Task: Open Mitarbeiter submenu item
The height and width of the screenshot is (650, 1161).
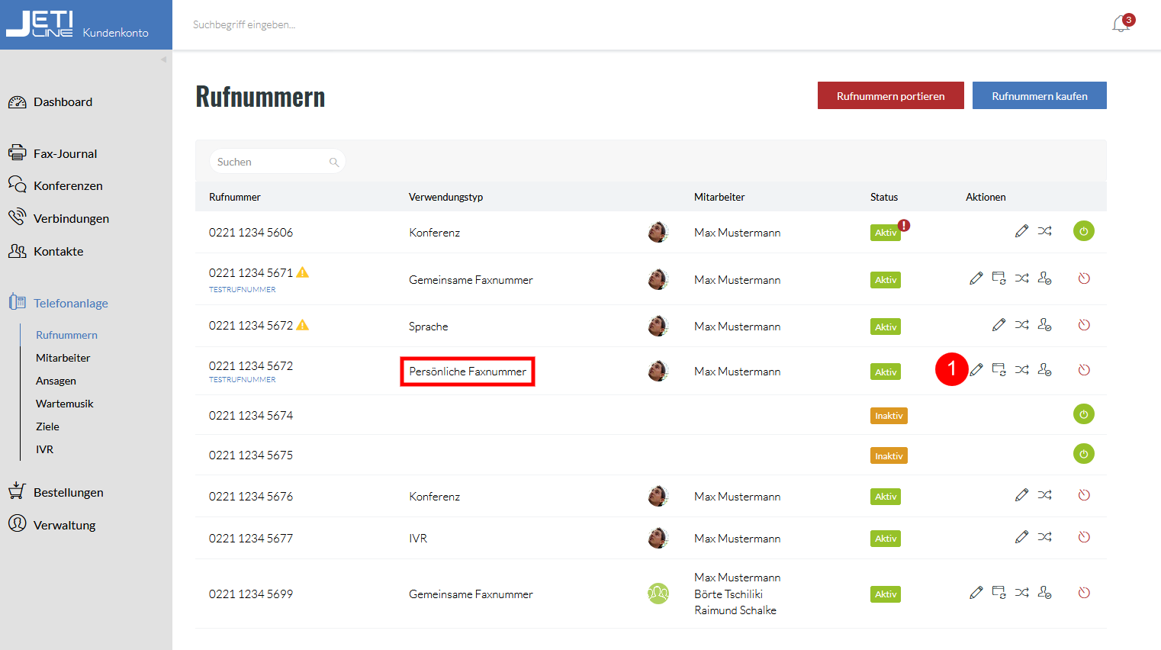Action: (63, 358)
